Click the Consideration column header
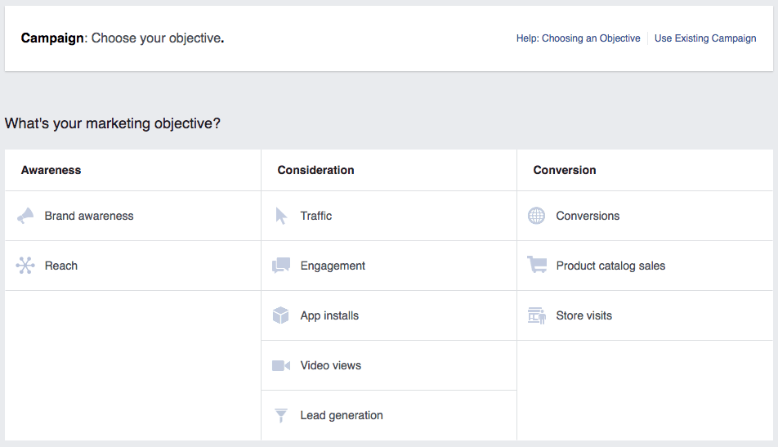This screenshot has height=447, width=778. [315, 170]
